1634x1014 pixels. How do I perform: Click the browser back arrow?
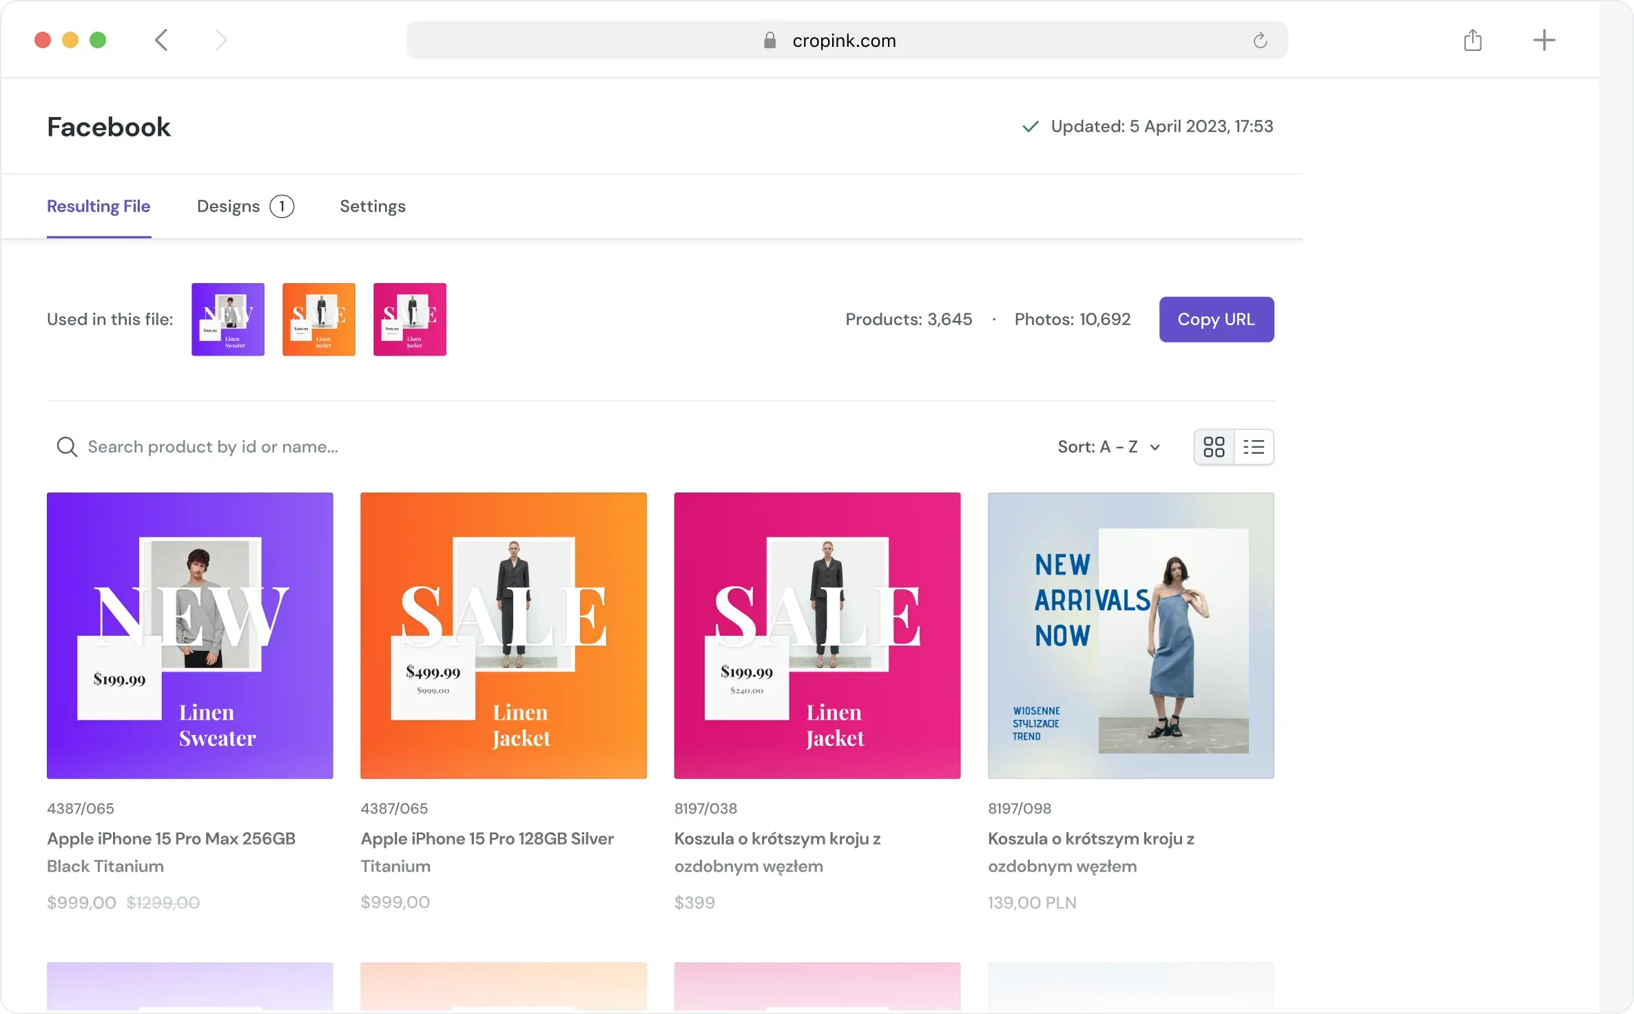[x=161, y=40]
